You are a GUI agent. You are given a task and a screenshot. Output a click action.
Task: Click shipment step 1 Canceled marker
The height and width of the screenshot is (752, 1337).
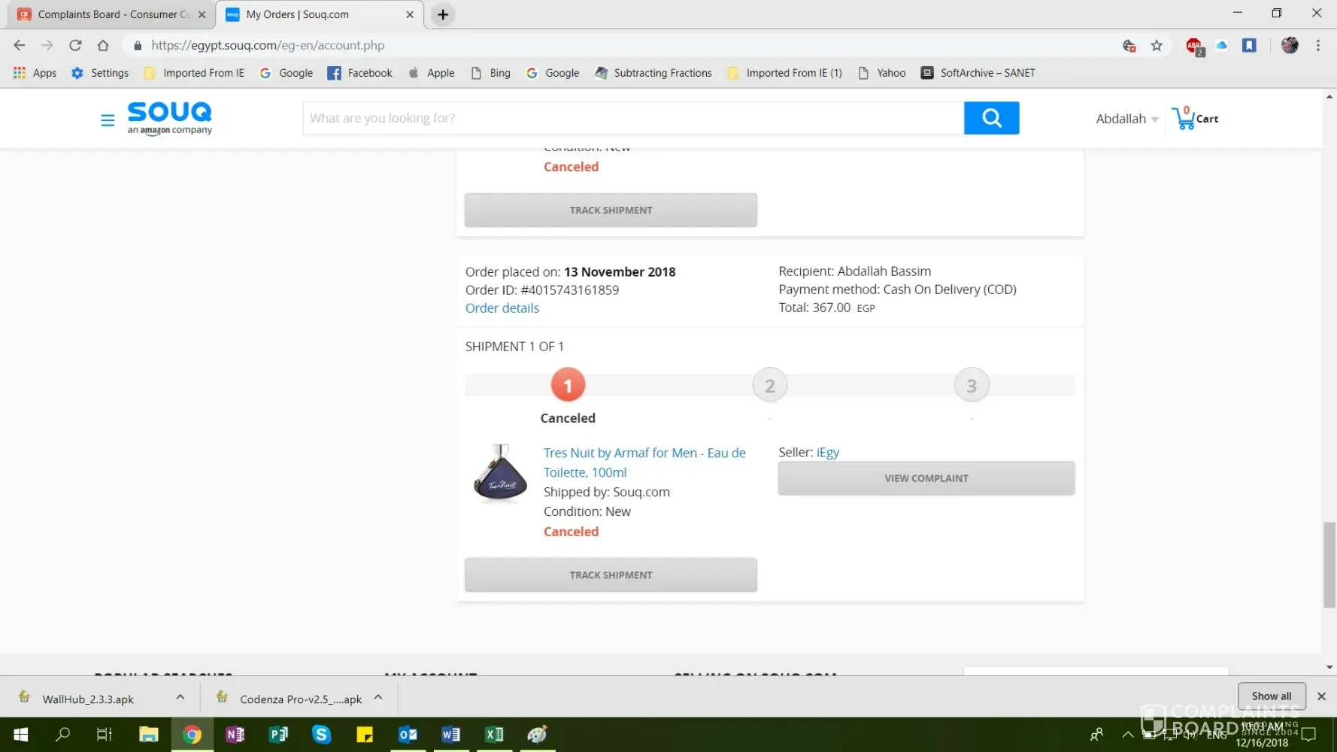coord(568,386)
